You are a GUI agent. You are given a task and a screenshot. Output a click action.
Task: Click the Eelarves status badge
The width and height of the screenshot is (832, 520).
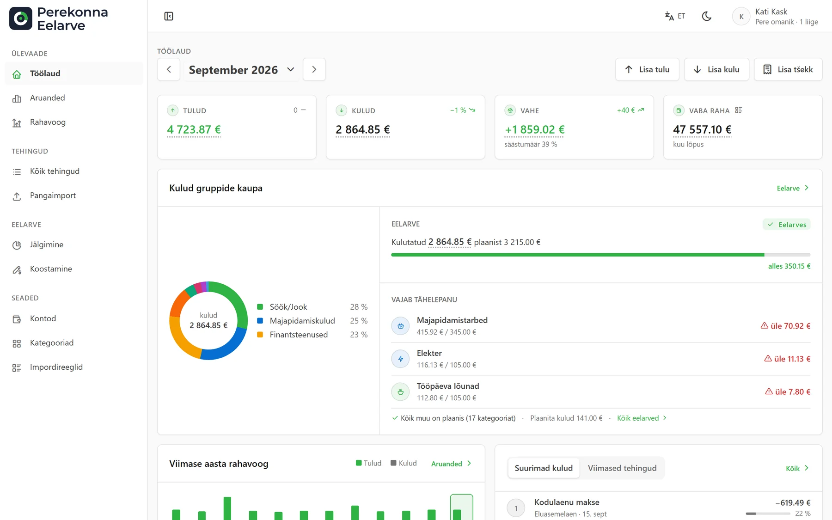[787, 225]
